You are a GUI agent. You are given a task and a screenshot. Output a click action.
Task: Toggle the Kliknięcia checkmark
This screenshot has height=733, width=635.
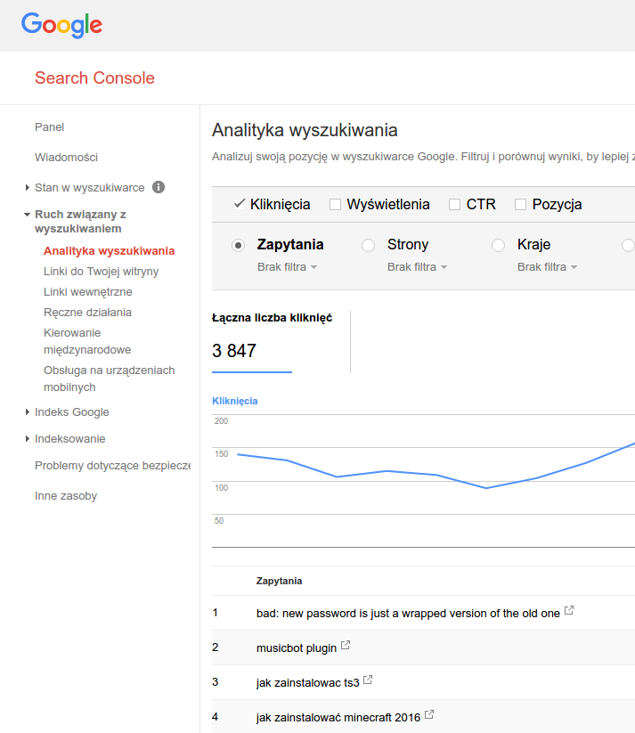coord(239,204)
